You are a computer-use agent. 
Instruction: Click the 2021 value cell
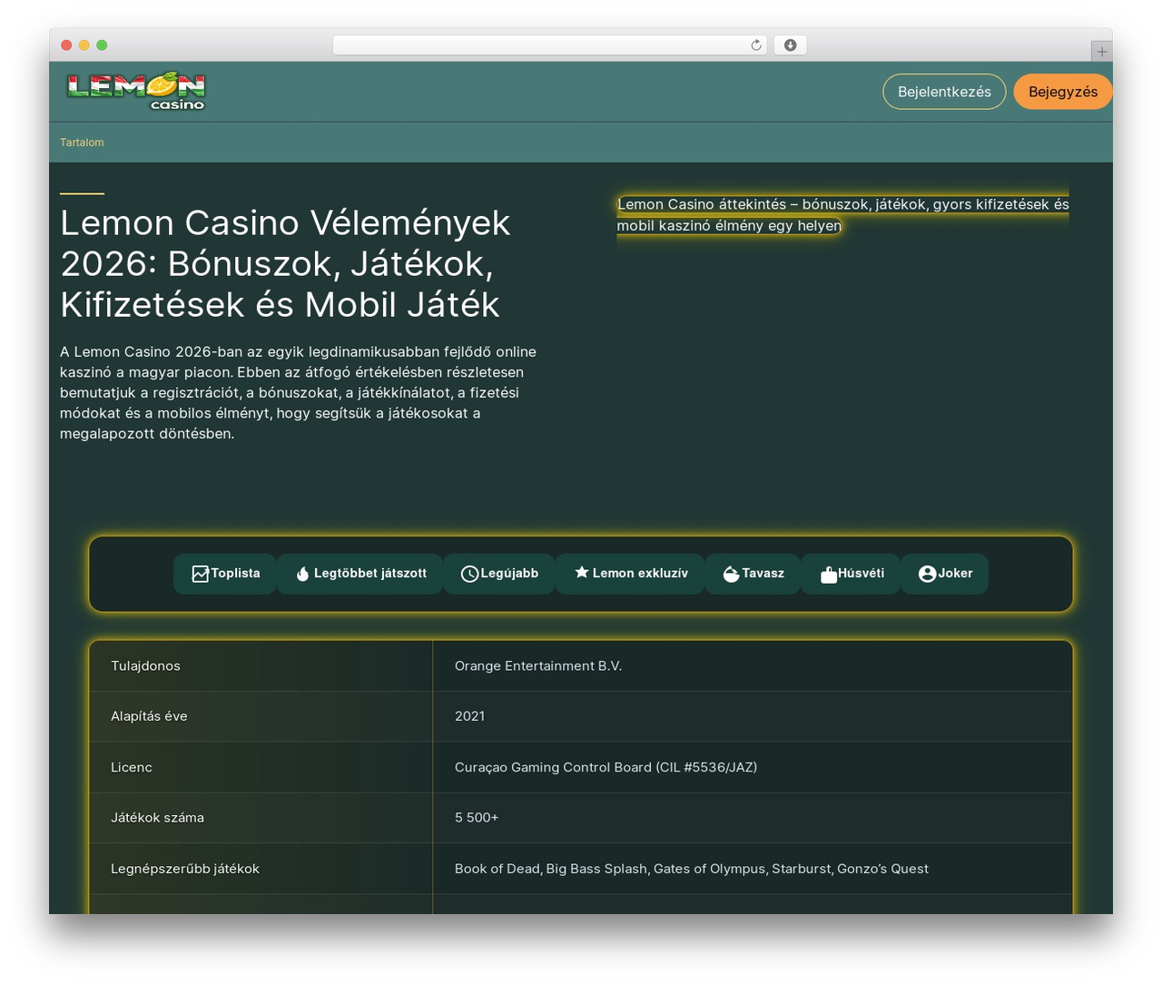coord(753,716)
